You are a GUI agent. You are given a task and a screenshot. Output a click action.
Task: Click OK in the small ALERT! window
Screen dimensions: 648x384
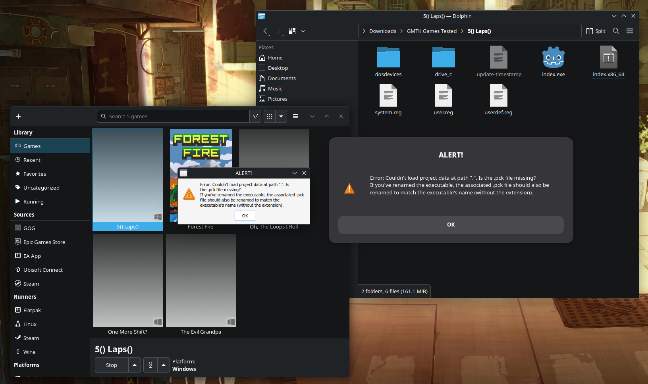tap(245, 216)
